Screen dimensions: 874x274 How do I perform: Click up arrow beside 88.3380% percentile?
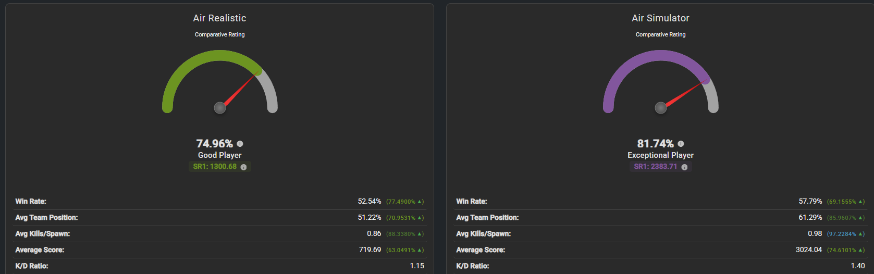(421, 234)
